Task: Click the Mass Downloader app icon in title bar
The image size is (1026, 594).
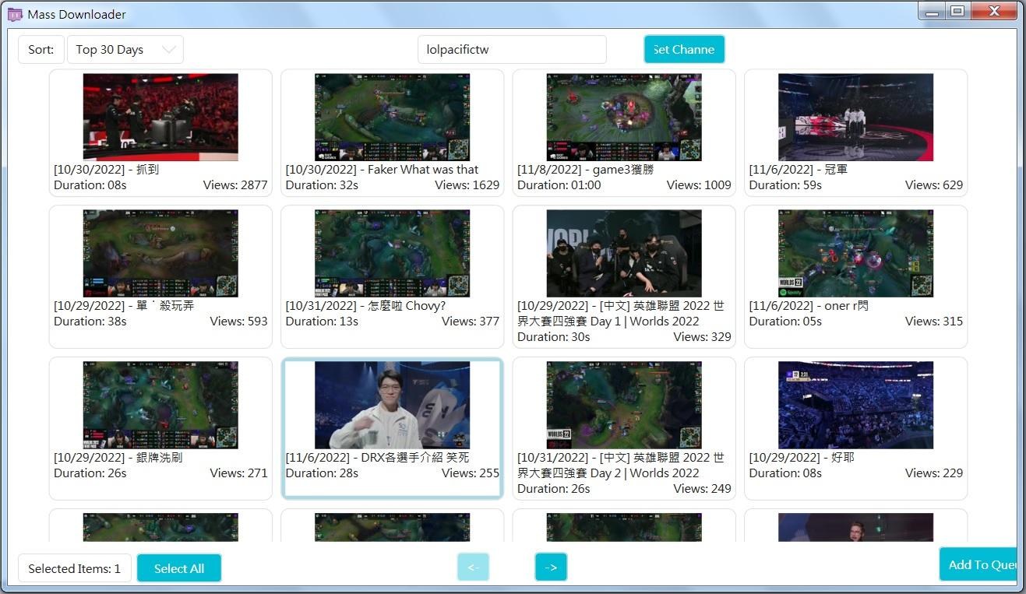Action: (15, 14)
